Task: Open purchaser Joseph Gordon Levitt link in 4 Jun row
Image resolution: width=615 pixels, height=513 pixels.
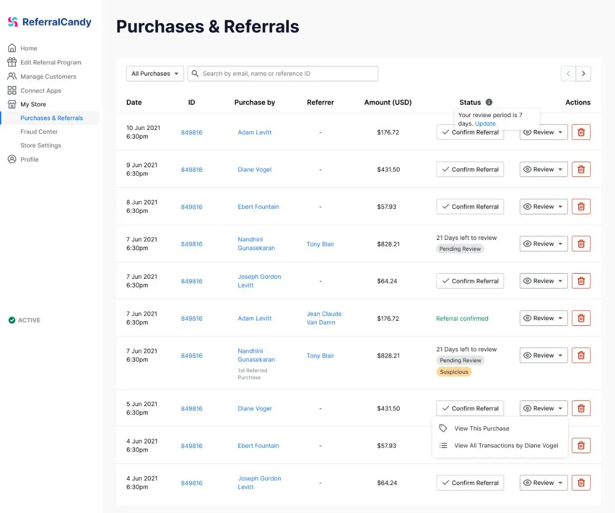Action: click(259, 482)
